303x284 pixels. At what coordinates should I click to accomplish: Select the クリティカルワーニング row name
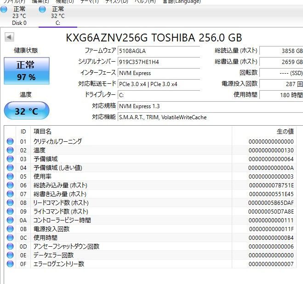coord(57,141)
